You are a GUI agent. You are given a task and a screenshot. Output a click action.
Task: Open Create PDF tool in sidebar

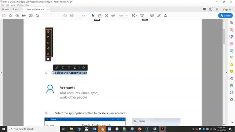point(231,30)
